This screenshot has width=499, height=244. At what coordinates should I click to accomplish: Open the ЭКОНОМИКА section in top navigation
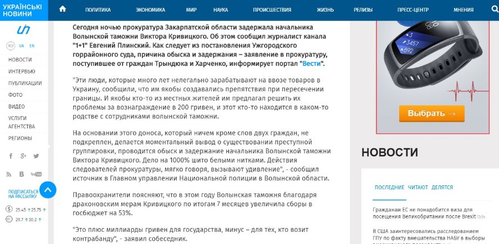[150, 10]
